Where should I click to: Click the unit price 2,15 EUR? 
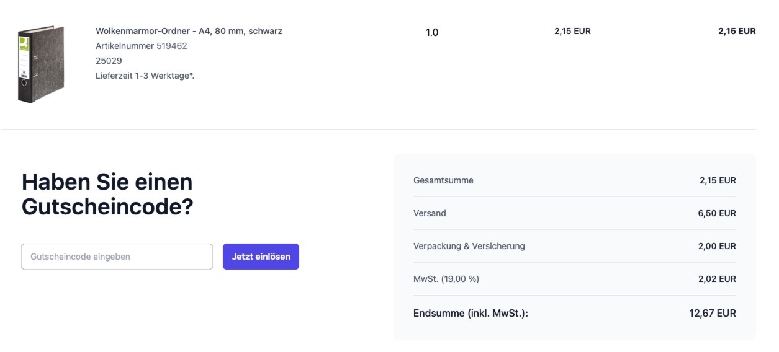pos(572,31)
